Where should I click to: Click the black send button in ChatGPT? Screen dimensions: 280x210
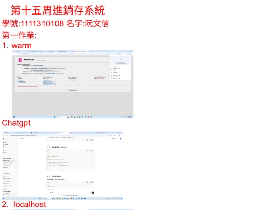point(93,193)
